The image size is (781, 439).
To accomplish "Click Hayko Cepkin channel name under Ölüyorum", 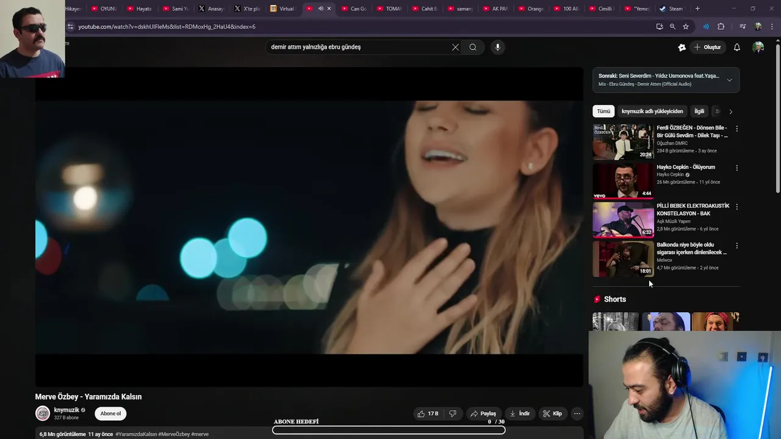I will click(x=670, y=174).
